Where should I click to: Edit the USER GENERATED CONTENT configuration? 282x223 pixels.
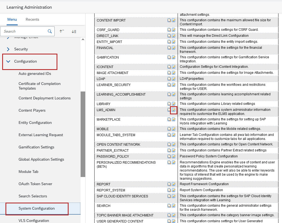click(174, 221)
